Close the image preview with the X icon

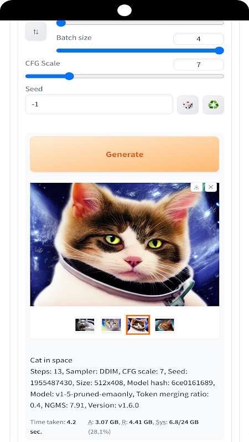point(211,187)
